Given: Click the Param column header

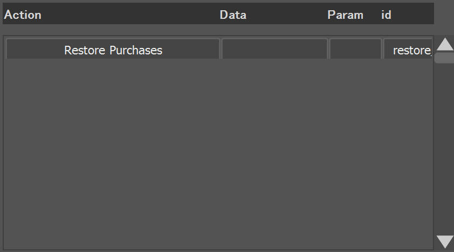Looking at the screenshot, I should pyautogui.click(x=345, y=15).
